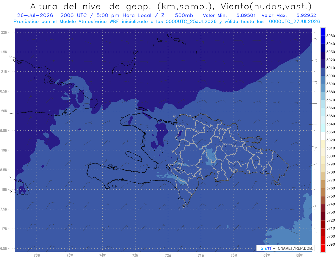
Task: Click the '5700' color bar label
Action: 330,236
